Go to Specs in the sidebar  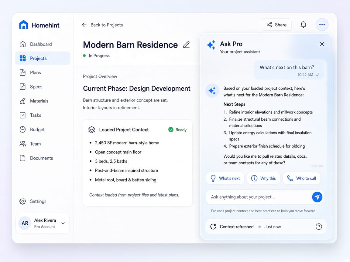[43, 87]
